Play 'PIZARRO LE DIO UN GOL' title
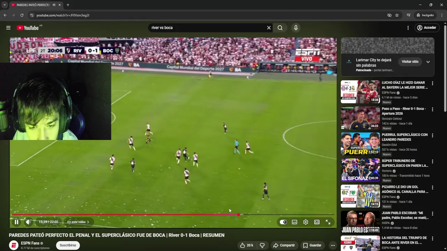This screenshot has width=447, height=251. point(405,189)
